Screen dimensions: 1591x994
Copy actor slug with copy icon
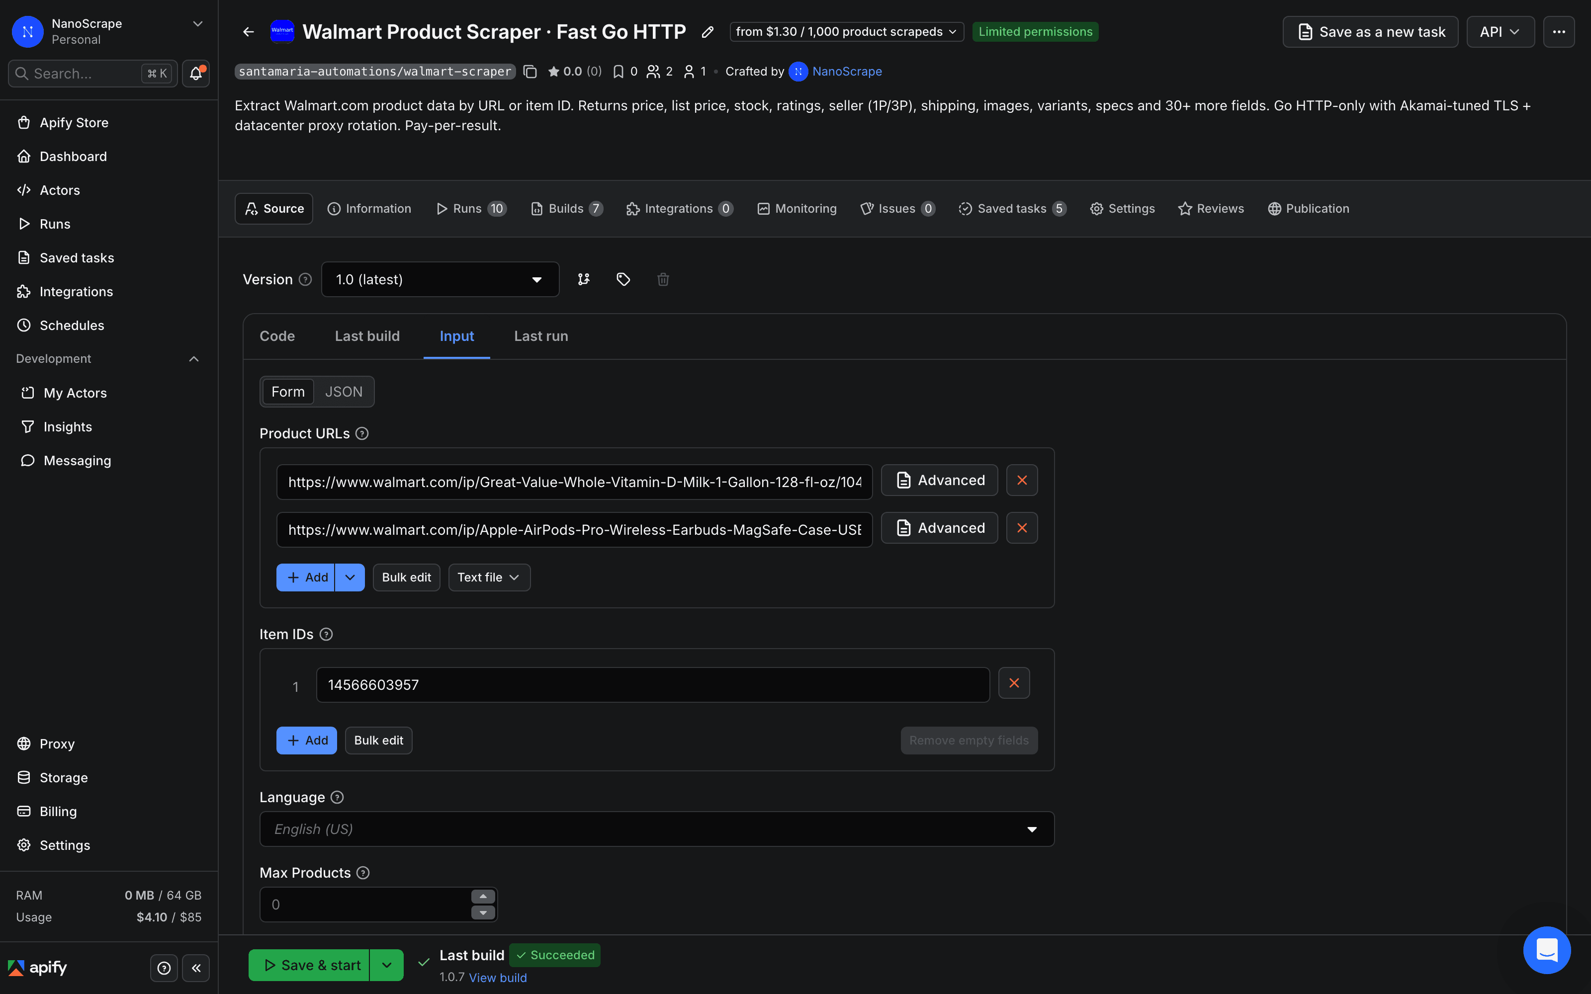pyautogui.click(x=530, y=72)
